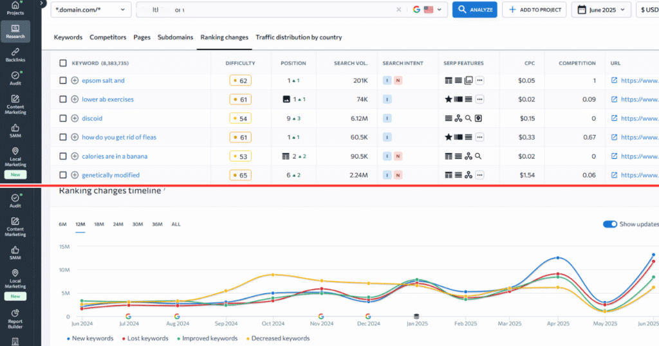Open the upper SMM sidebar item
This screenshot has height=346, width=659.
15,131
